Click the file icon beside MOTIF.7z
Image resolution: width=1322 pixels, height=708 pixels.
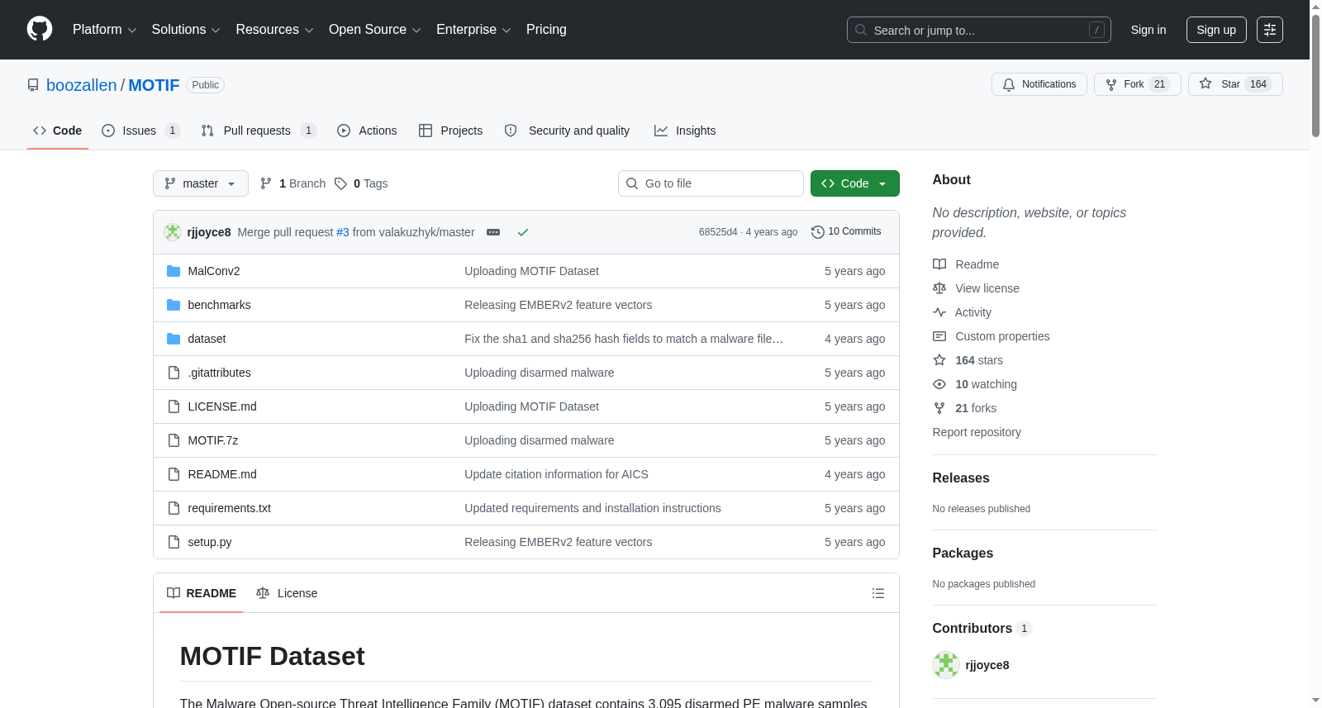[174, 440]
